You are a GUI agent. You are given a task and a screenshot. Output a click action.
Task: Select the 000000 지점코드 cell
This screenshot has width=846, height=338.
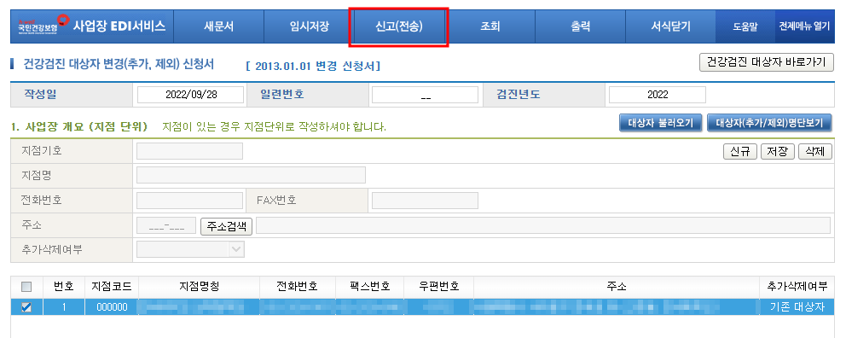click(x=113, y=307)
